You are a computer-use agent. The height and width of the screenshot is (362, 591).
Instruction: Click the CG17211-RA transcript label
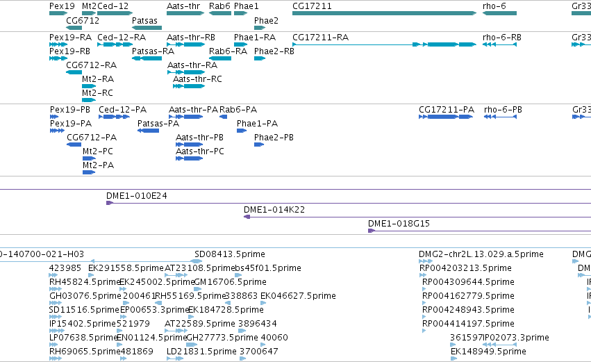pos(321,38)
